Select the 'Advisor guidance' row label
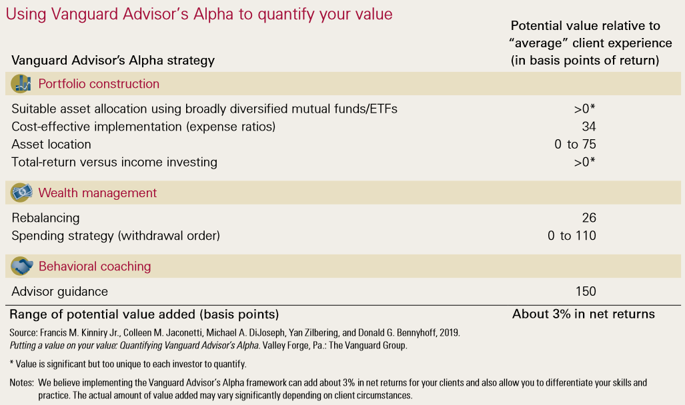685x405 pixels. pyautogui.click(x=59, y=291)
